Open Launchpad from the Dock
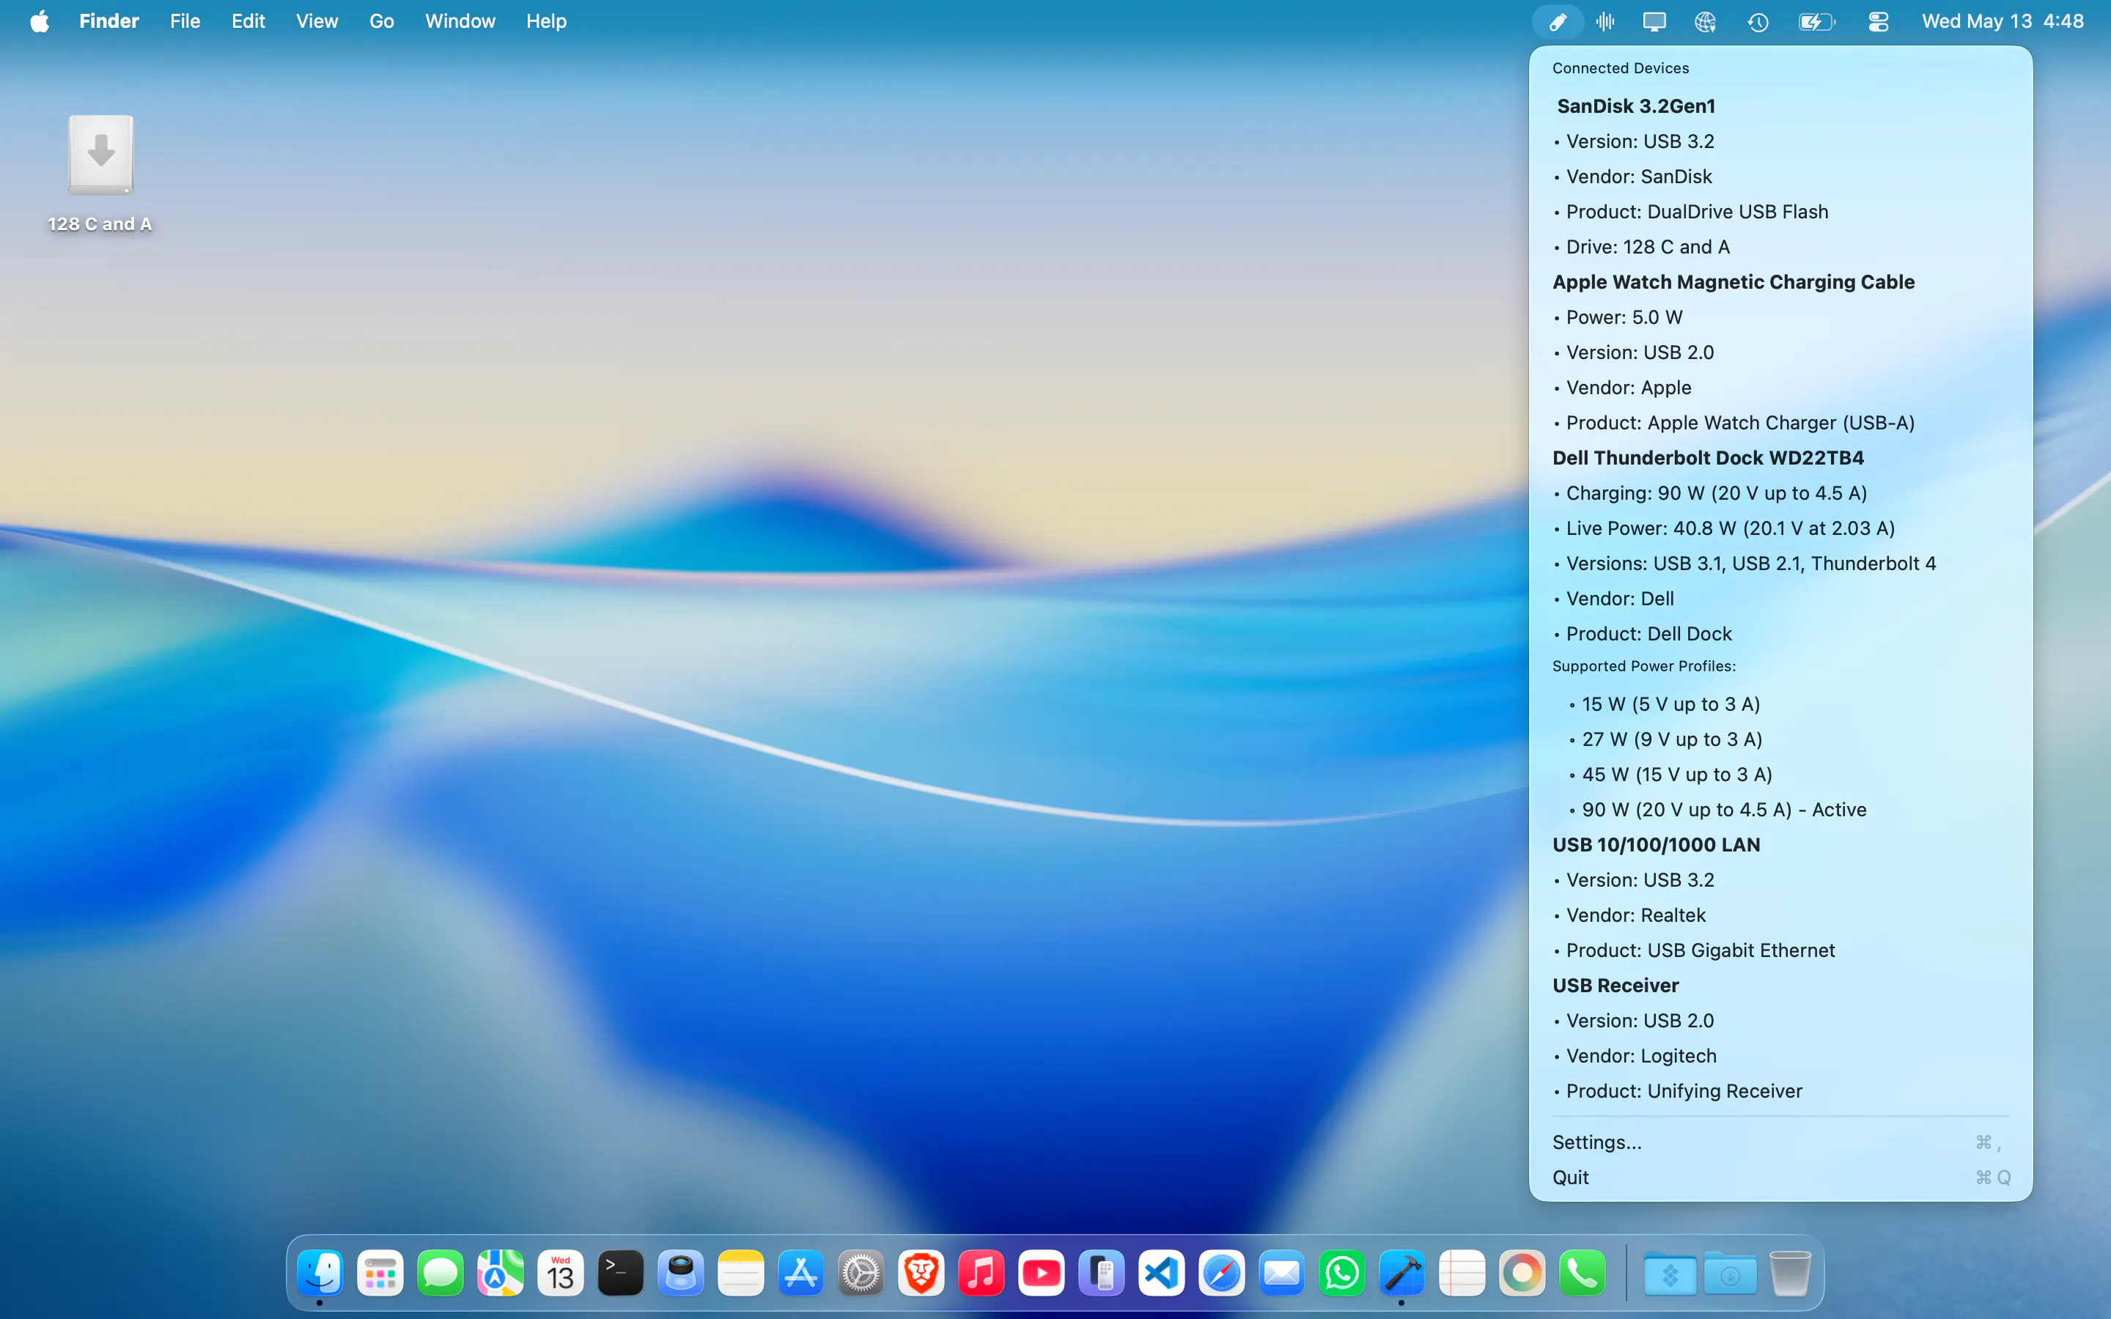 (380, 1273)
